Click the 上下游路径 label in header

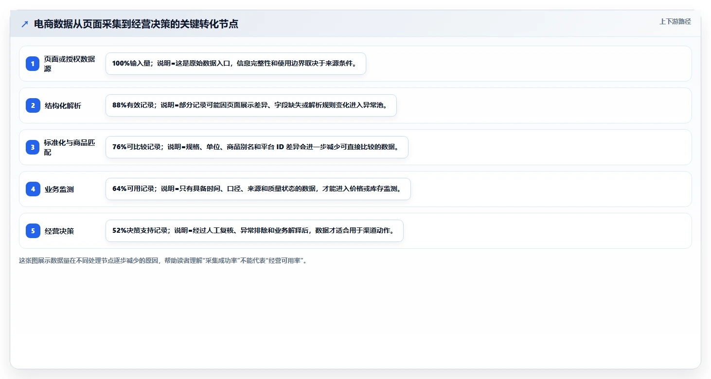pos(675,21)
